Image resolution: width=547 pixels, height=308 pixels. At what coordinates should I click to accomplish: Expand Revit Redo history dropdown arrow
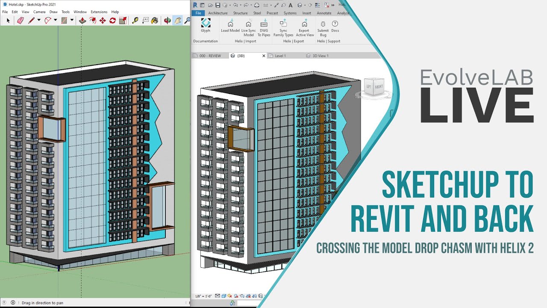click(251, 5)
